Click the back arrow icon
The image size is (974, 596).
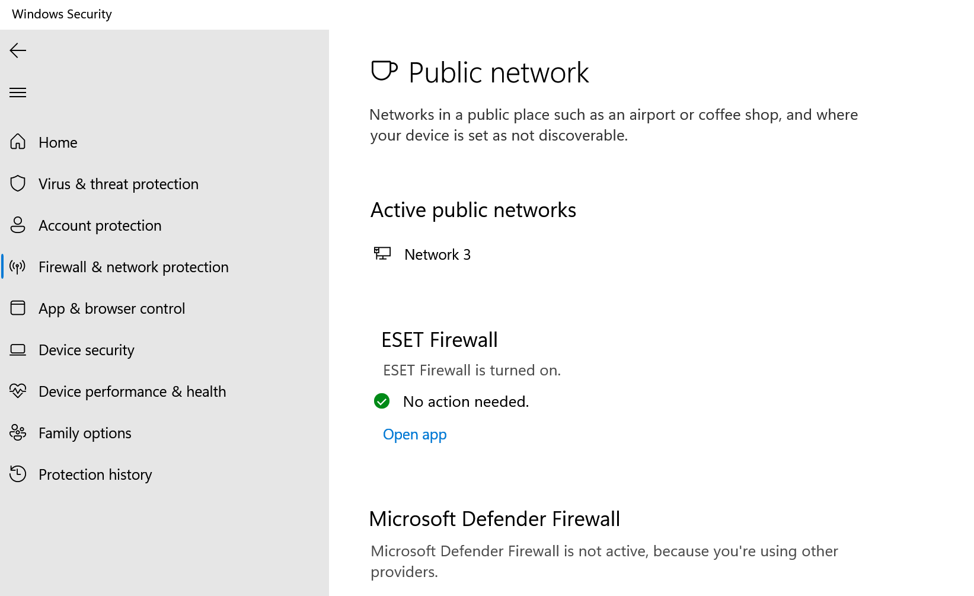pyautogui.click(x=18, y=50)
